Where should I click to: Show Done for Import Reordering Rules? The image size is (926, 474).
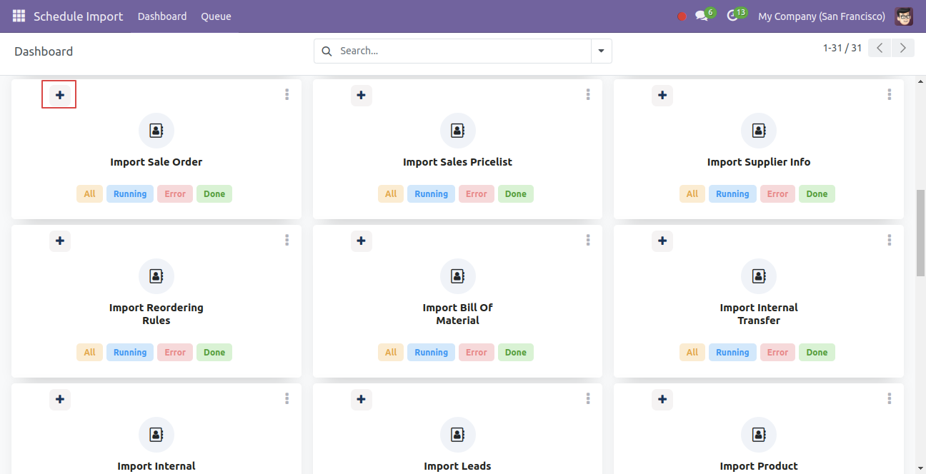pos(214,352)
